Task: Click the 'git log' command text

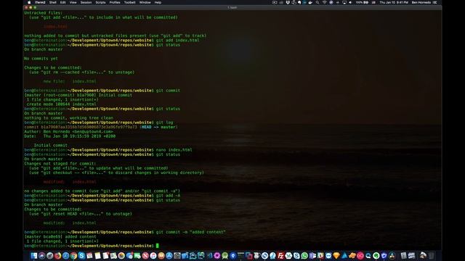Action: tap(164, 123)
